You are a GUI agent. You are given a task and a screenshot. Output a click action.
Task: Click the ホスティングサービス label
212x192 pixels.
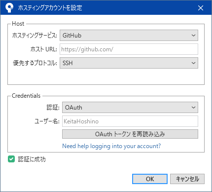[35, 36]
